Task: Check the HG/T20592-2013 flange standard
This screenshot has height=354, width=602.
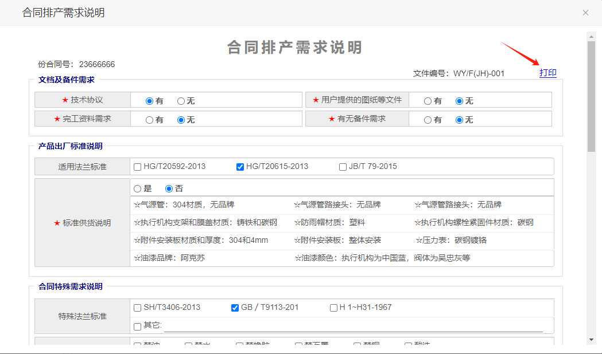Action: point(137,167)
